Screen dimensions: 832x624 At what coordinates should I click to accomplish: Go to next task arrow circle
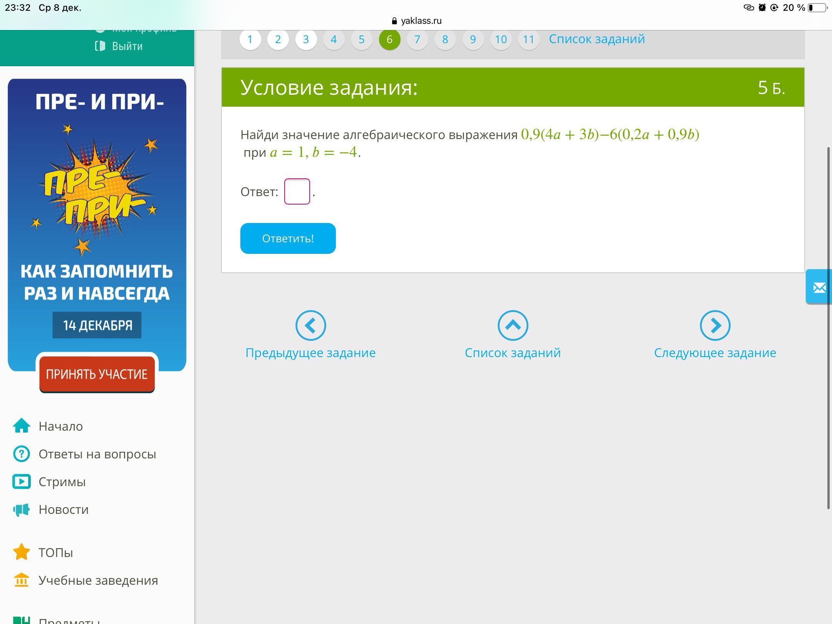[x=715, y=325]
